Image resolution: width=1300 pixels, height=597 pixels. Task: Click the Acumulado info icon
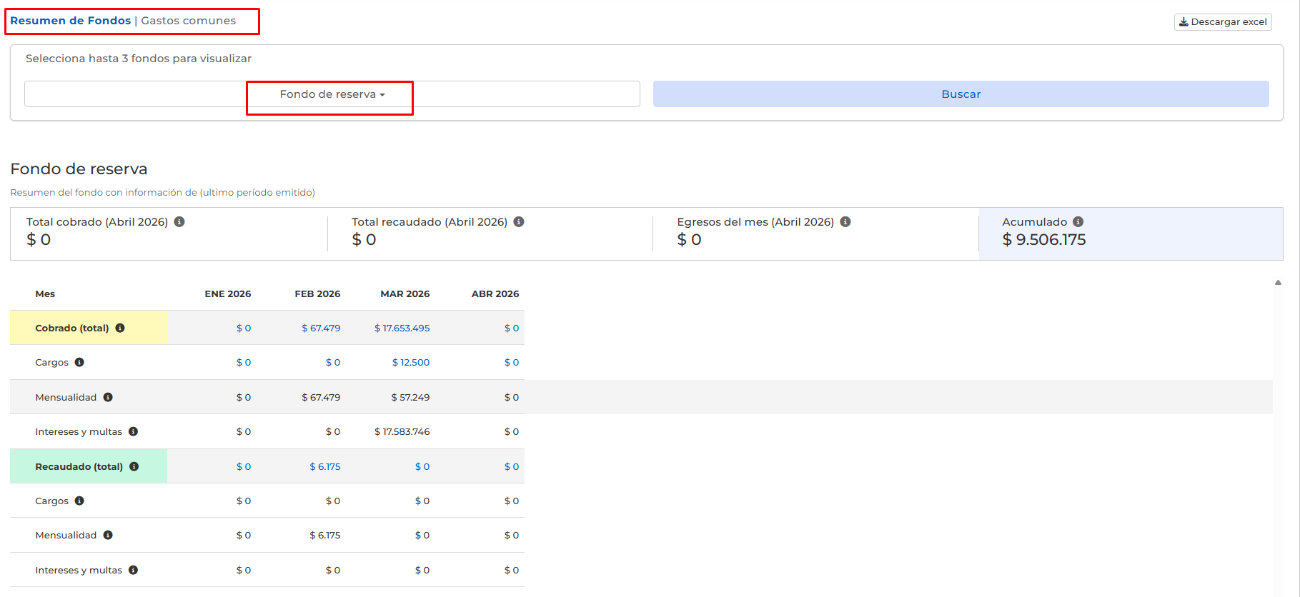pyautogui.click(x=1078, y=222)
